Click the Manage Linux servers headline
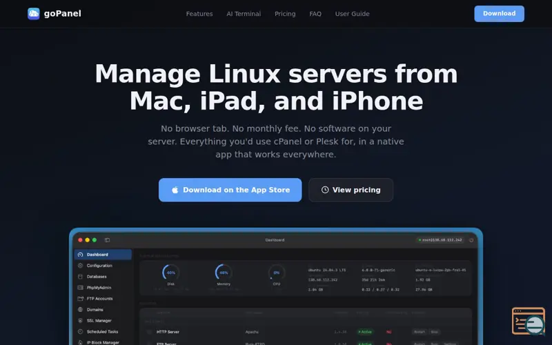552x345 pixels. point(277,88)
